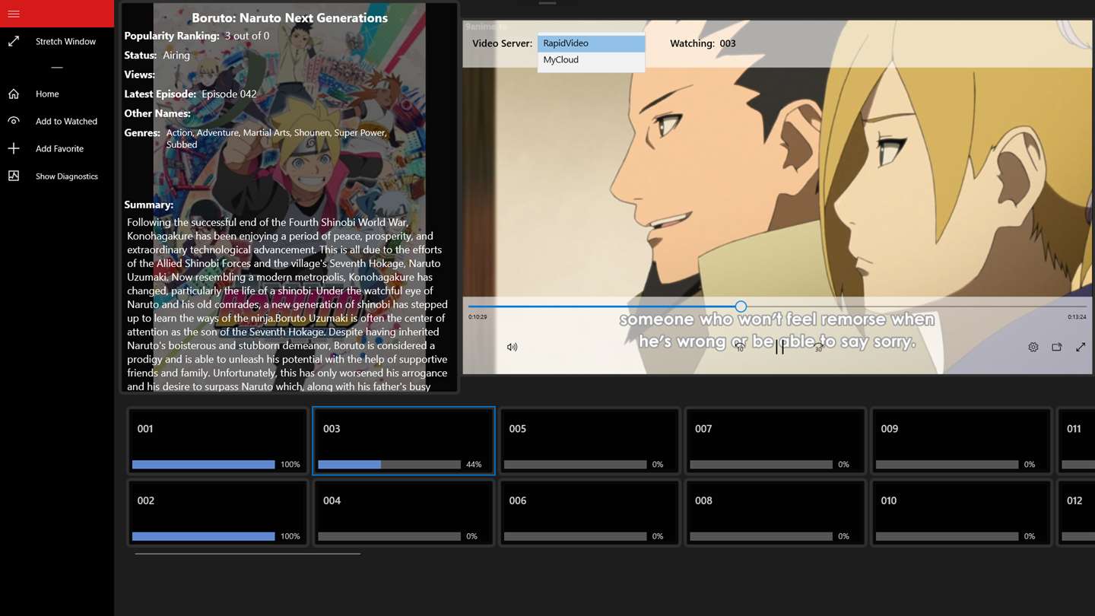
Task: Pause the video playback
Action: (x=779, y=347)
